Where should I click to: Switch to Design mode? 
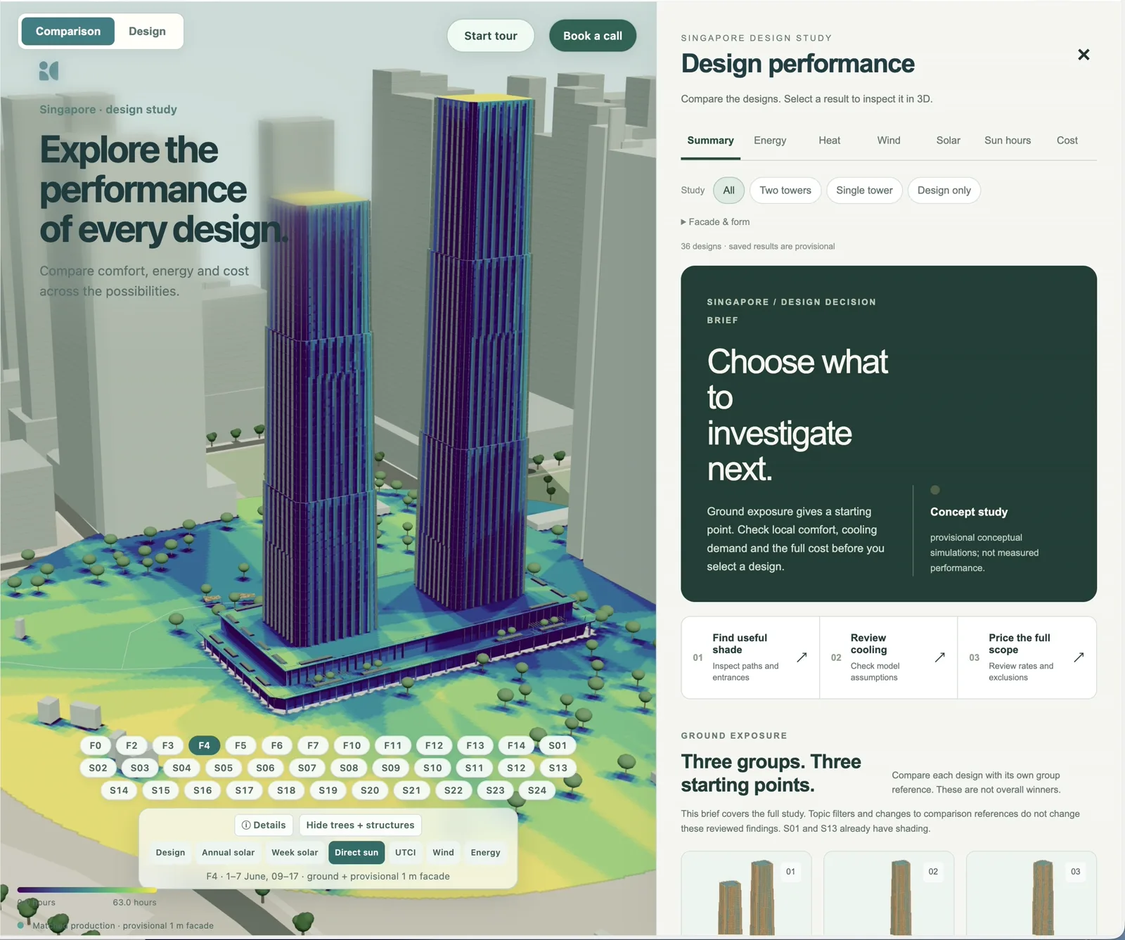pyautogui.click(x=147, y=32)
